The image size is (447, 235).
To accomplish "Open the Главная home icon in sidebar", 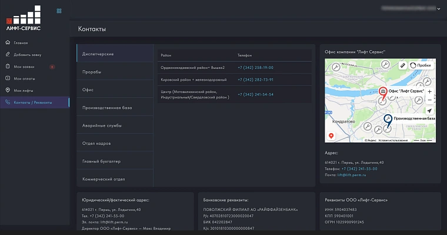I will tap(8, 42).
